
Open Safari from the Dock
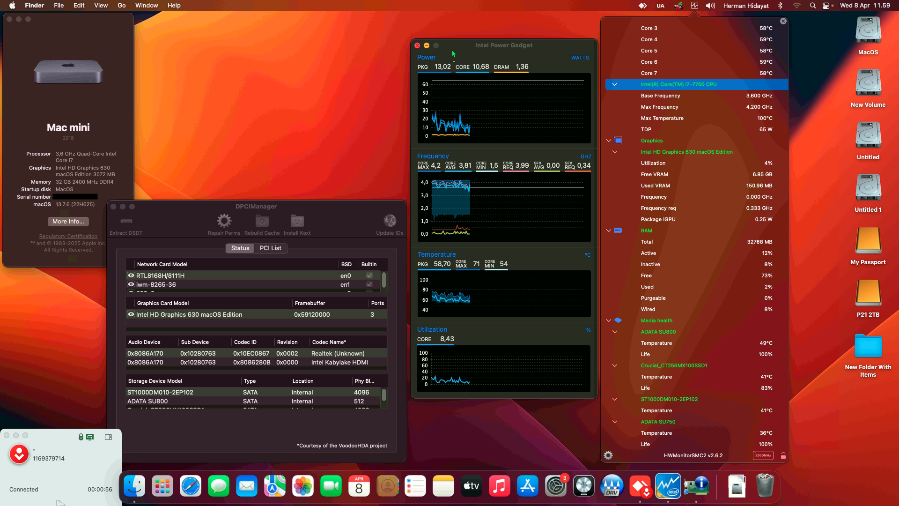(191, 486)
